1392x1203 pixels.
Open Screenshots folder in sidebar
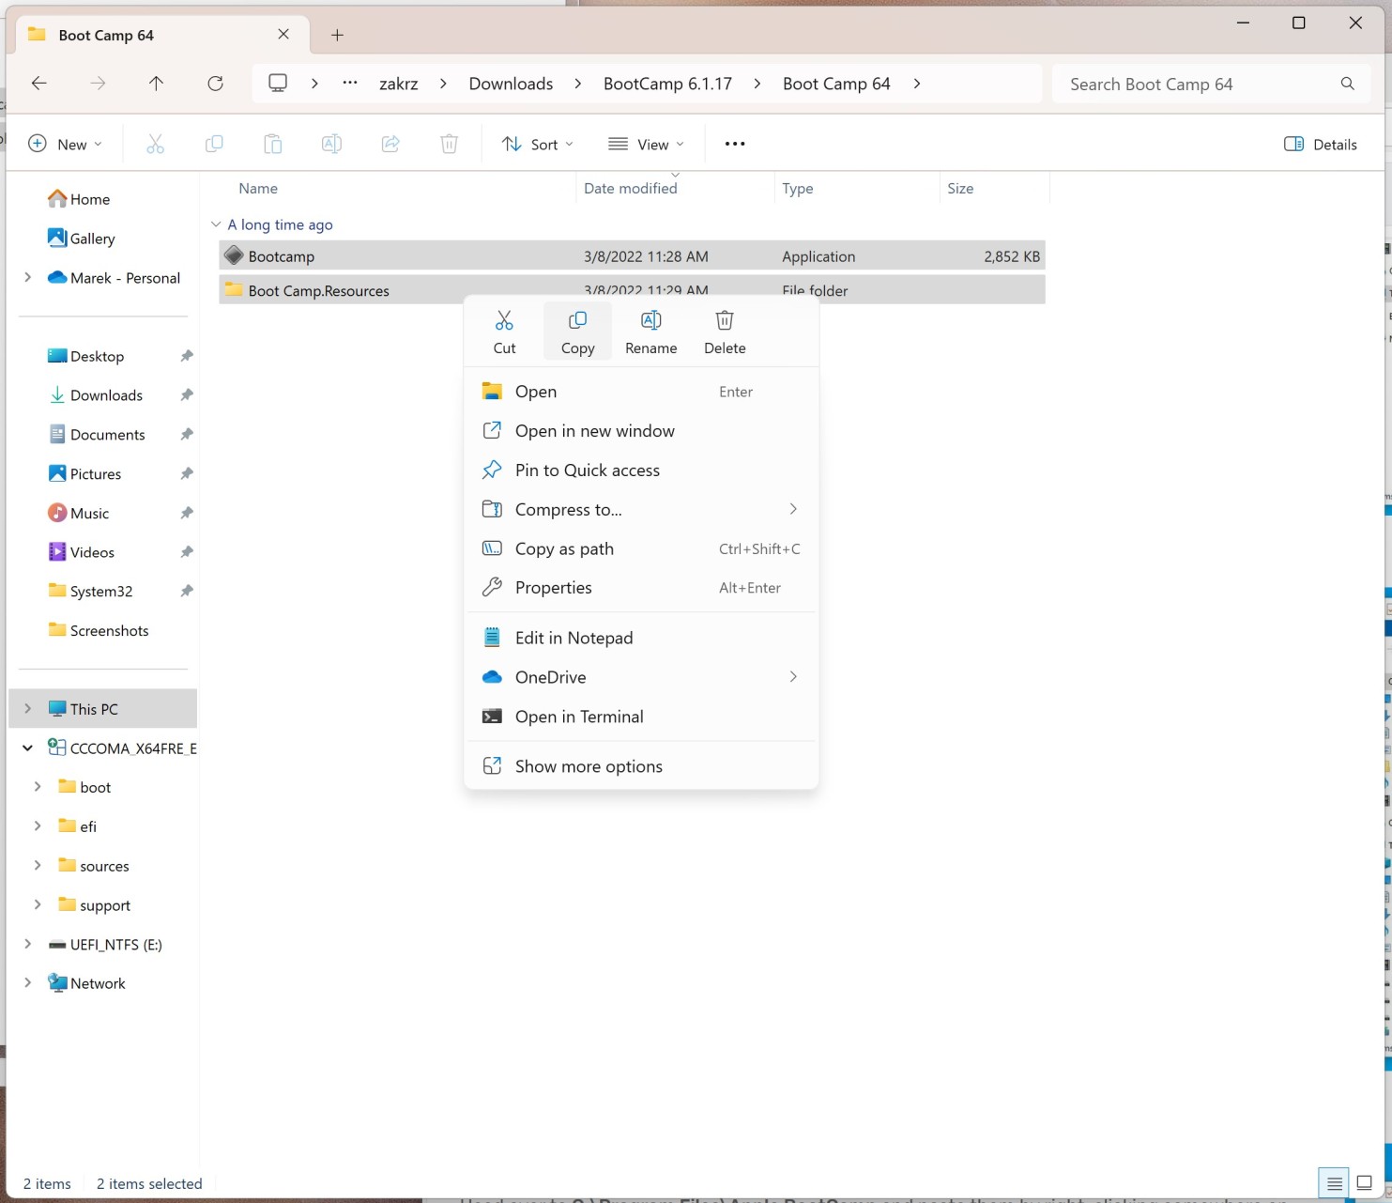coord(99,630)
